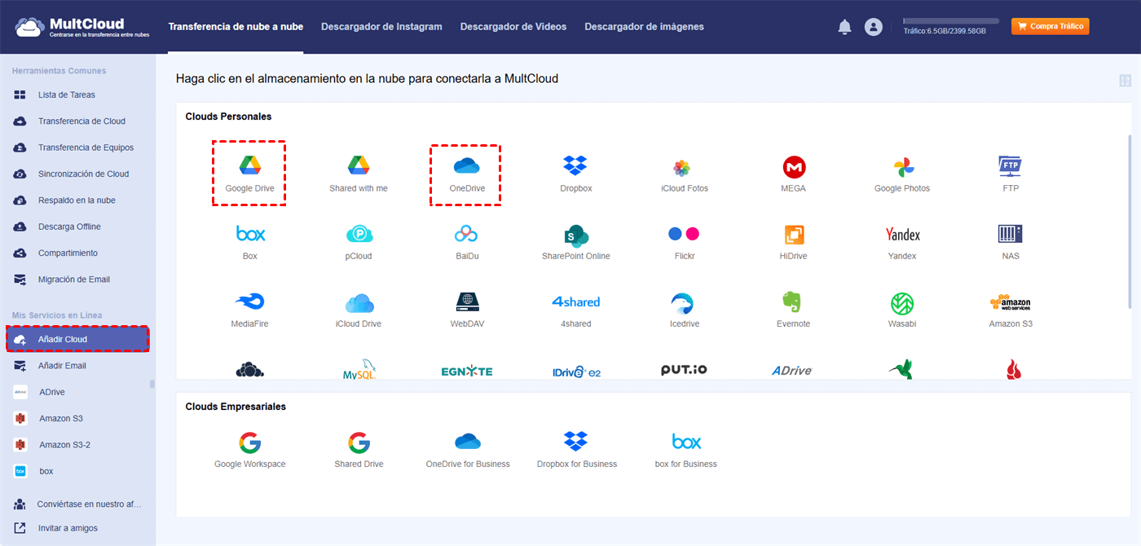This screenshot has height=546, width=1141.
Task: Open notifications bell
Action: (844, 27)
